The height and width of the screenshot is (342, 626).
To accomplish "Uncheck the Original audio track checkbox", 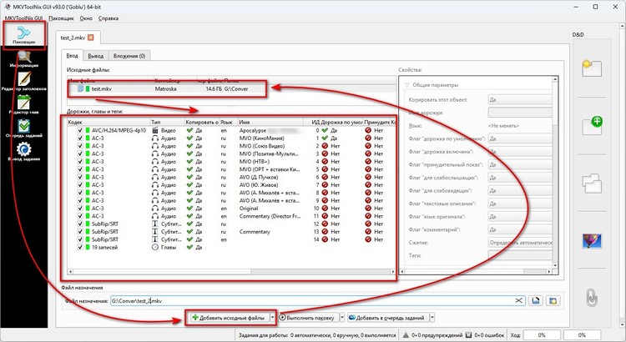I will [x=80, y=209].
